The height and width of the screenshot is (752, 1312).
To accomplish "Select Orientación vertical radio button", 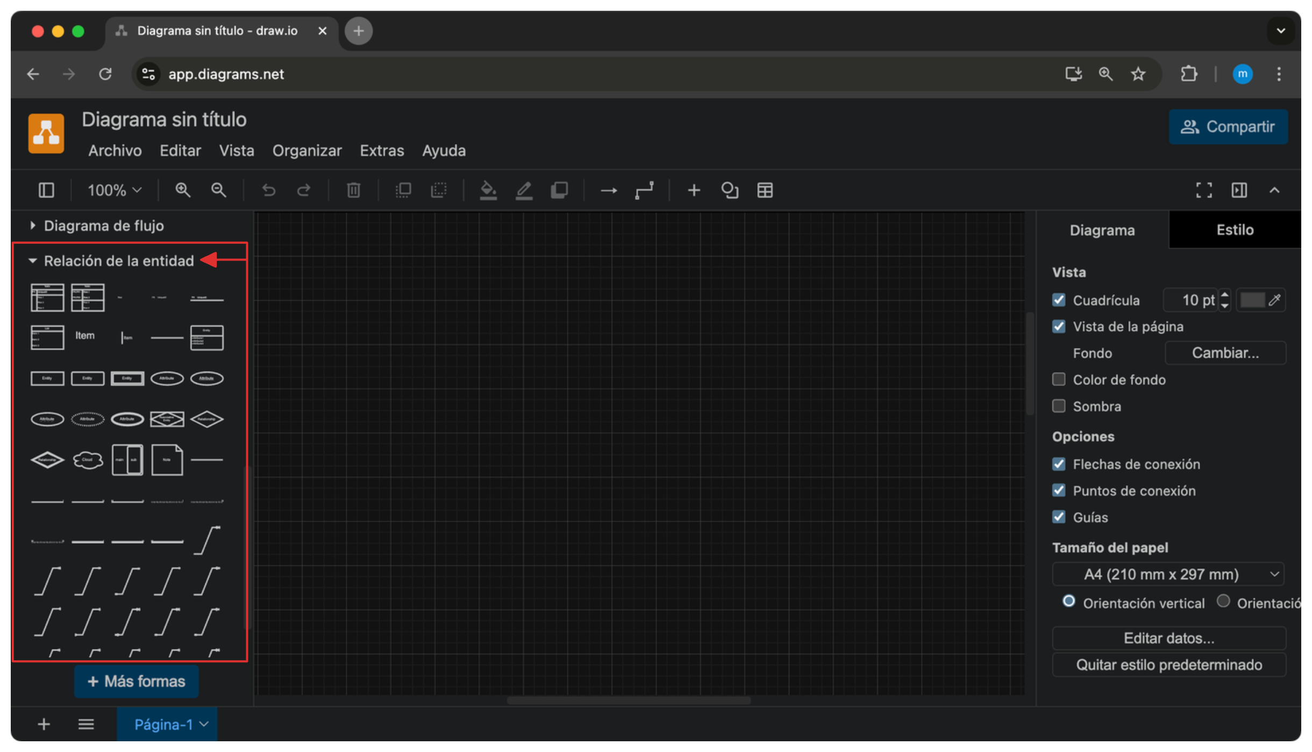I will 1069,601.
